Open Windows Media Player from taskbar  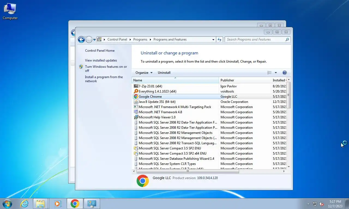coord(58,204)
